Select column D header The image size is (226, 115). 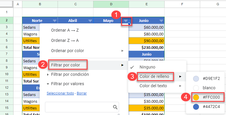[111, 4]
